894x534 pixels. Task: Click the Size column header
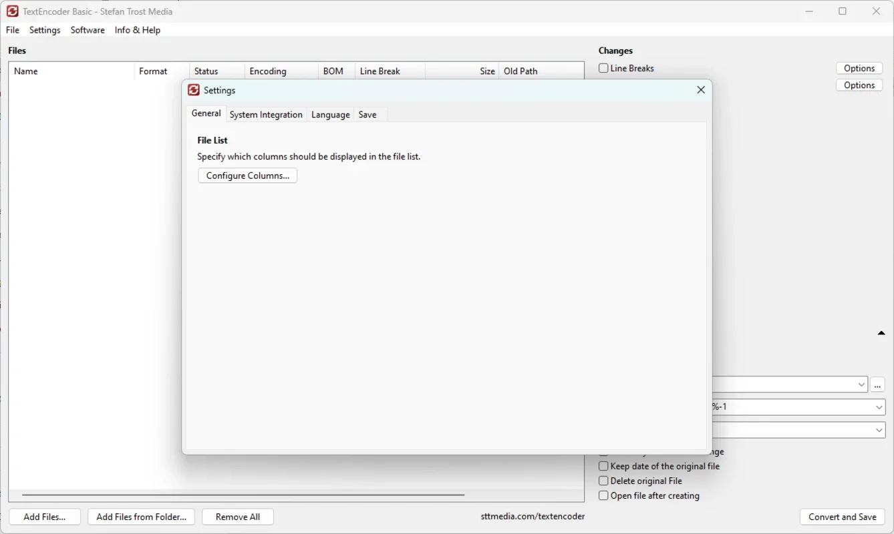click(462, 71)
